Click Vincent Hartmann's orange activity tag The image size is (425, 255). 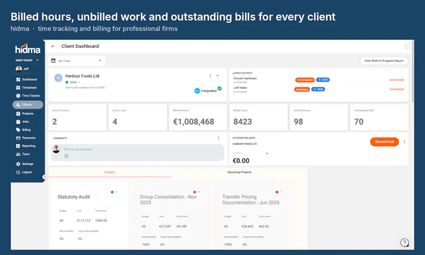point(305,80)
